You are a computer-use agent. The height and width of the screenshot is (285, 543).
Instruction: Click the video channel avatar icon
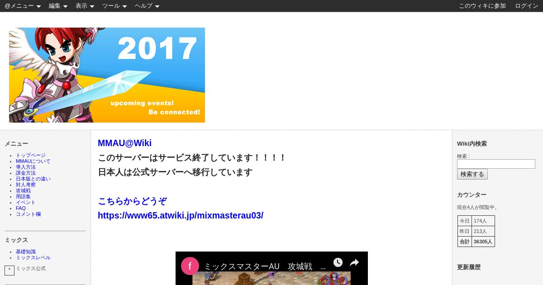[190, 266]
